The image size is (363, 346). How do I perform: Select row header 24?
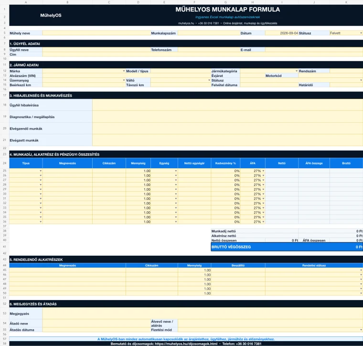4,163
